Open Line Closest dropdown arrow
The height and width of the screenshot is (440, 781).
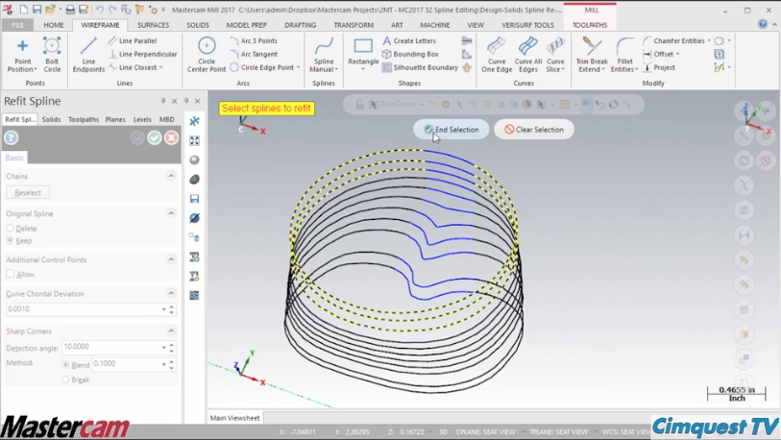pyautogui.click(x=160, y=67)
